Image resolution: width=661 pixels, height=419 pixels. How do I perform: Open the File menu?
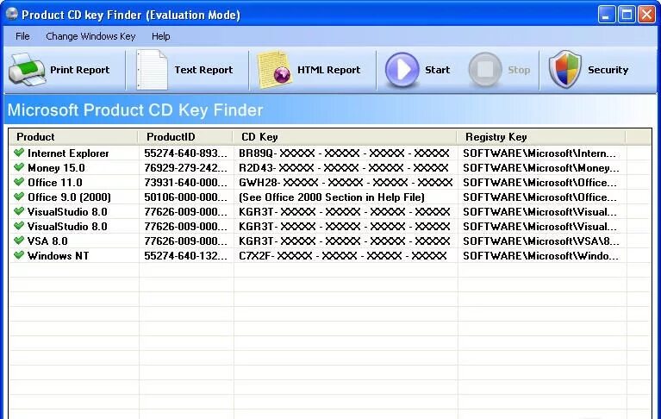[x=22, y=36]
